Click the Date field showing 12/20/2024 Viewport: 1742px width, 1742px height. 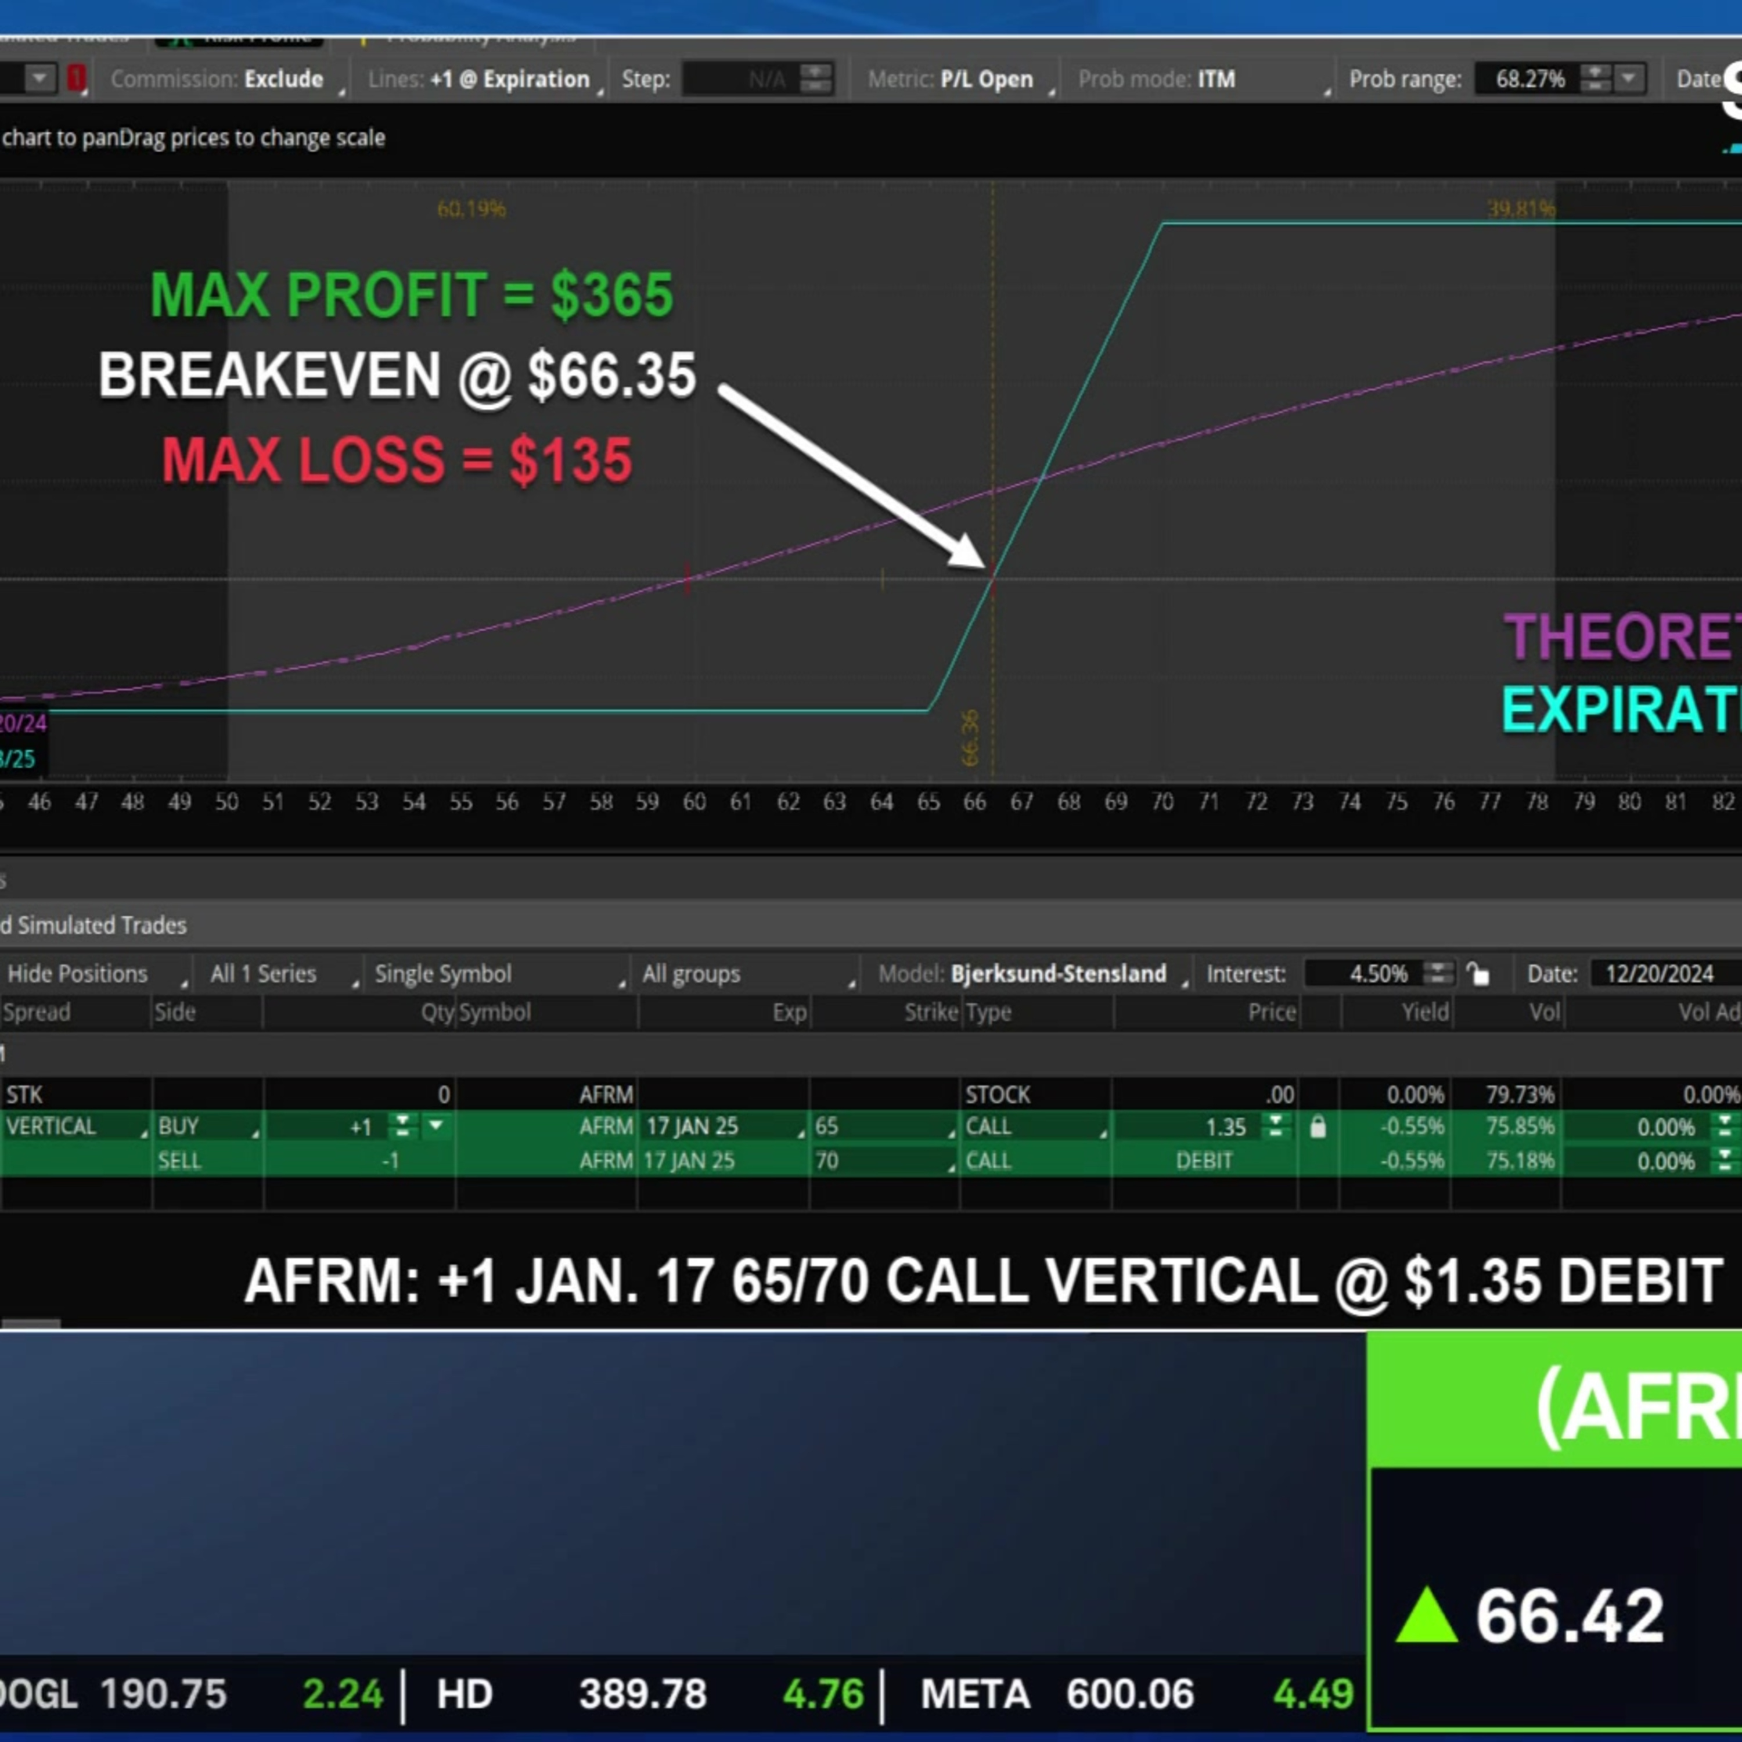1659,974
